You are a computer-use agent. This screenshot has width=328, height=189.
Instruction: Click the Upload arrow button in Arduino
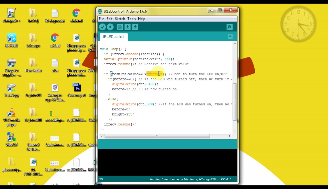pyautogui.click(x=110, y=27)
